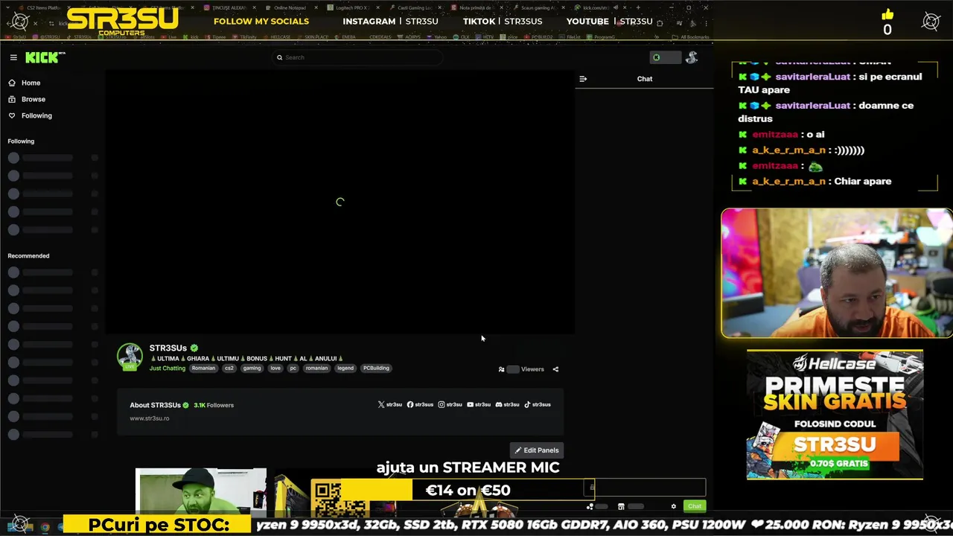Open the Instagram str3su link

[x=450, y=404]
